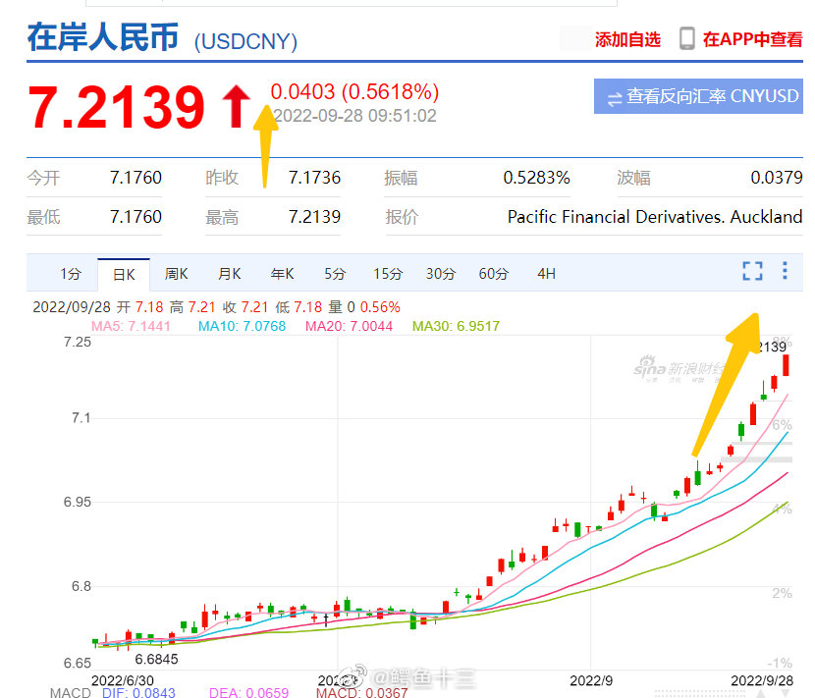Click the 2022/6/30 date axis label
This screenshot has height=698, width=815.
122,680
